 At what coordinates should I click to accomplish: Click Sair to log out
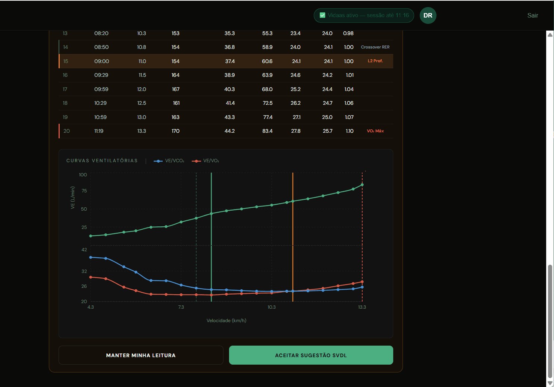(x=533, y=15)
